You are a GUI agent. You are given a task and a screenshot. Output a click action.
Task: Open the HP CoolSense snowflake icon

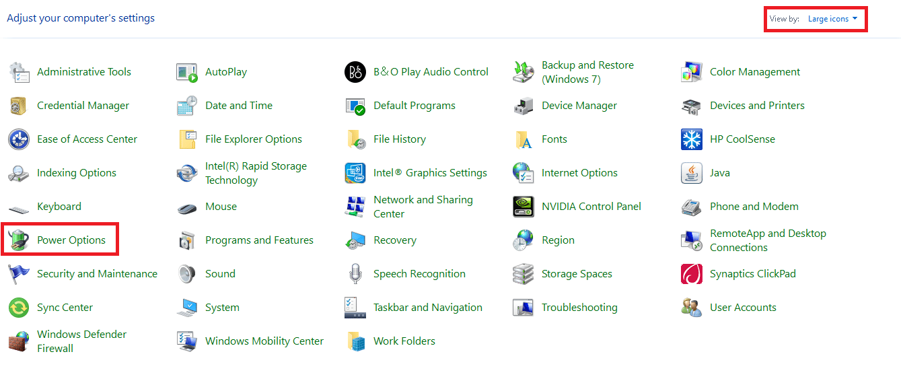[x=692, y=139]
